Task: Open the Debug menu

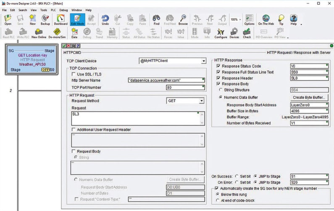Action: tap(63, 10)
